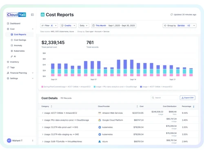Click the Google Cloud Platform icon

coord(100,120)
